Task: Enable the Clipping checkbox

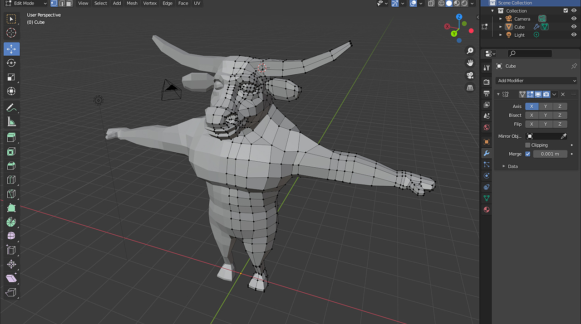Action: 527,145
